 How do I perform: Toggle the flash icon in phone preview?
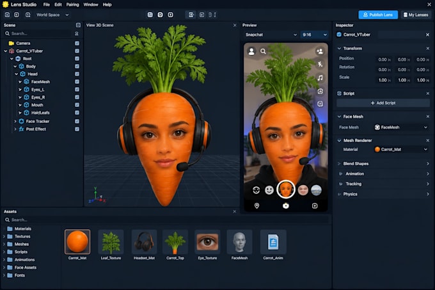[320, 64]
